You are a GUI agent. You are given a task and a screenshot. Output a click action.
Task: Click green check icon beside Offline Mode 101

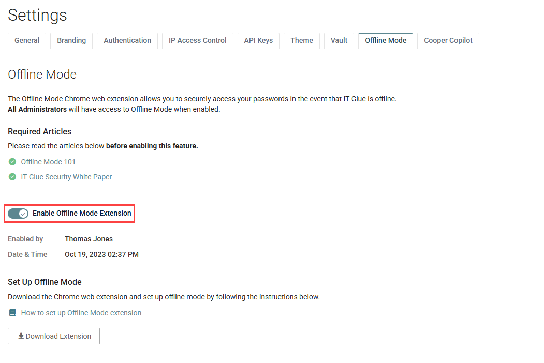pos(12,162)
